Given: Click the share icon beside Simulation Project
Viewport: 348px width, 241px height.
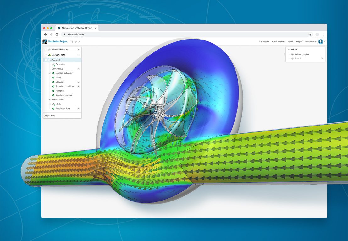Looking at the screenshot, I should click(x=72, y=42).
